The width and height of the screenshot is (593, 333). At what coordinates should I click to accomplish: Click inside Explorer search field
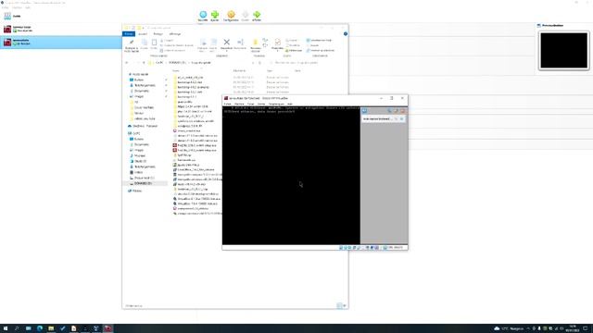(306, 63)
